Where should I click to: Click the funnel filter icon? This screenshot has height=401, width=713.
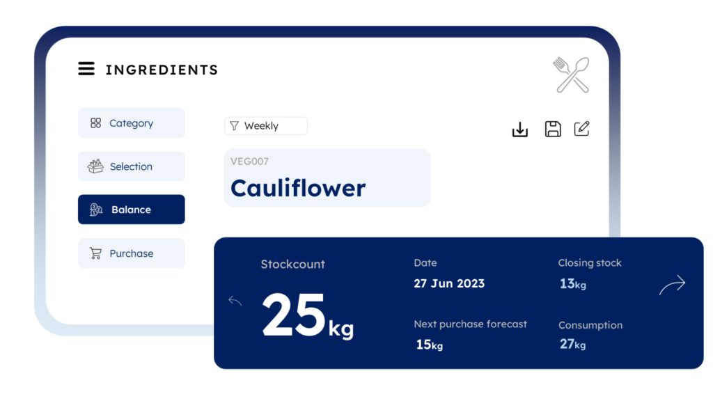pos(234,126)
